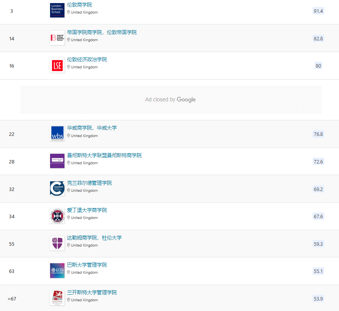Open the 曼彻斯特大学联盟曼彻斯特商学院 link
This screenshot has height=311, width=339.
point(104,155)
